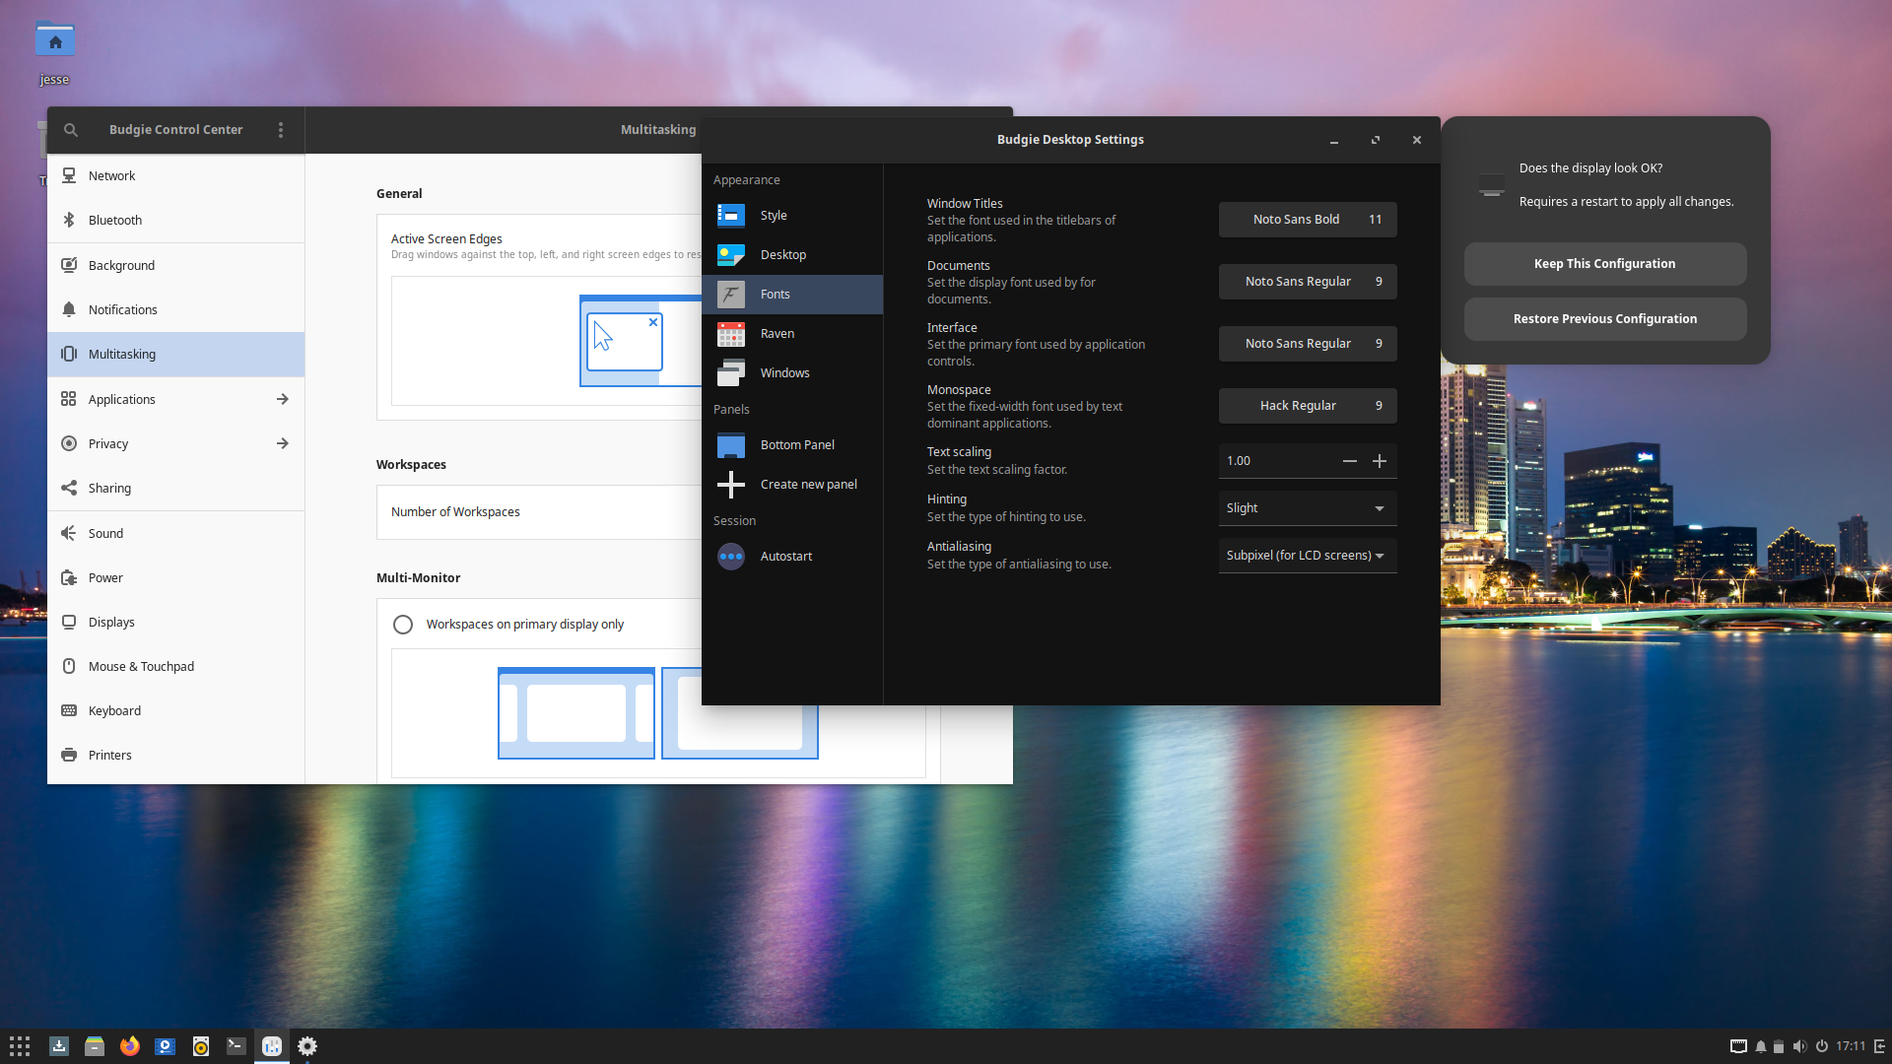Open the Style page in Budgie Desktop Settings
The height and width of the screenshot is (1064, 1892).
click(x=792, y=216)
